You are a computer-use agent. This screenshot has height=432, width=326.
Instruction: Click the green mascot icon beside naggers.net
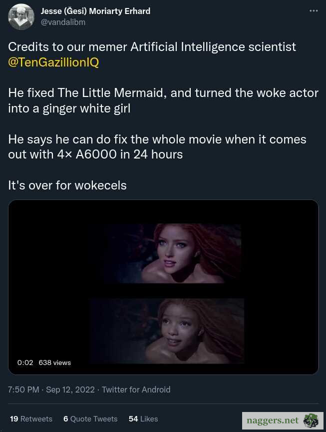coord(311,420)
